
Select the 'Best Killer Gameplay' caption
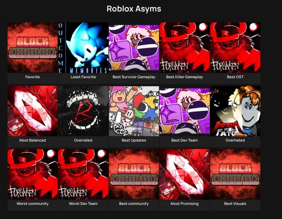(185, 77)
